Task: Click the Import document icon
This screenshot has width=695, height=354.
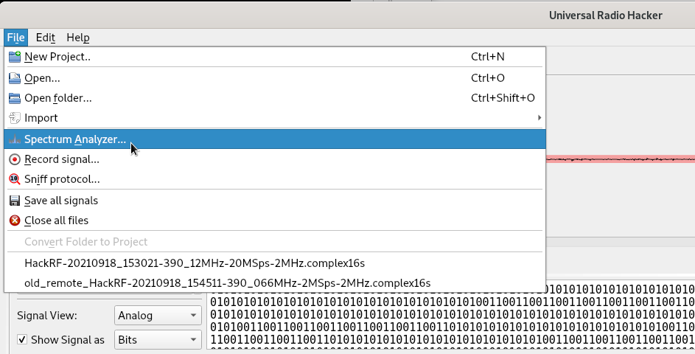Action: 15,118
